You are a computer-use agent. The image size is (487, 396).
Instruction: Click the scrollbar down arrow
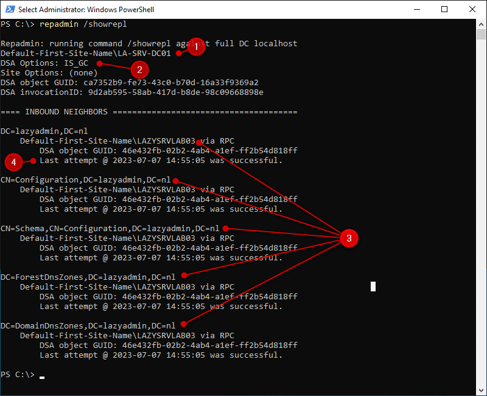point(481,390)
